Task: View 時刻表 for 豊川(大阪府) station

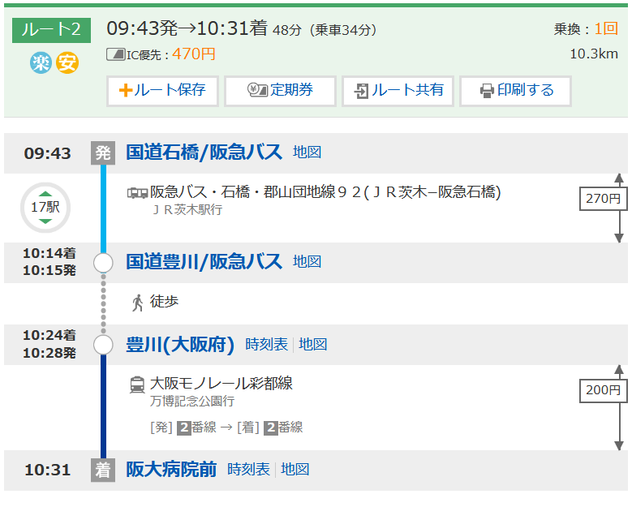Action: (266, 344)
